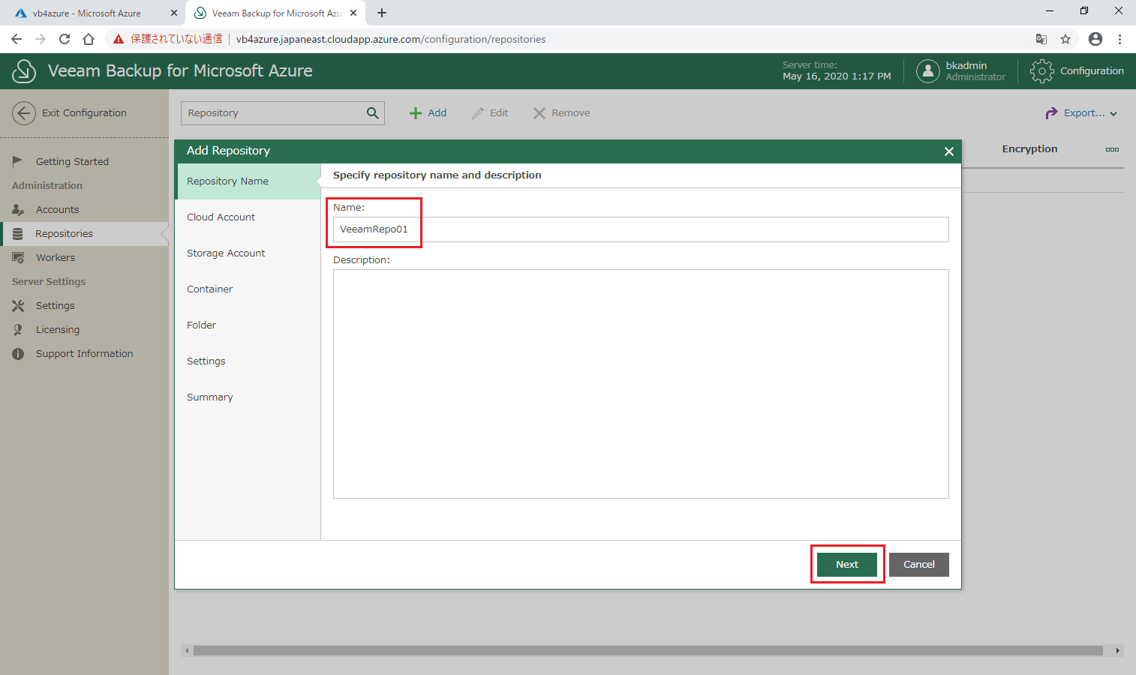Click the horizontal scrollbar thumb
The width and height of the screenshot is (1136, 675).
click(648, 650)
